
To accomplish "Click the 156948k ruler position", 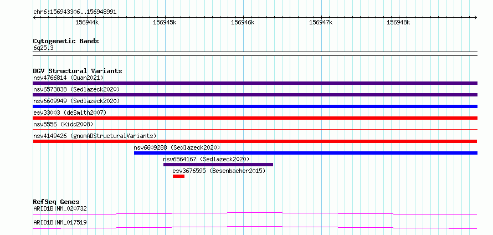I will (398, 22).
